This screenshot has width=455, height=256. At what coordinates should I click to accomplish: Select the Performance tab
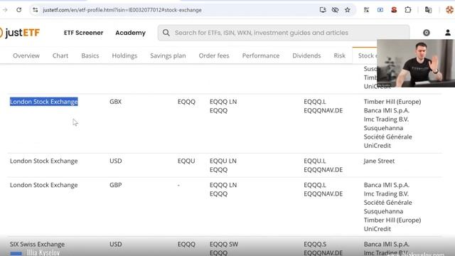click(261, 55)
